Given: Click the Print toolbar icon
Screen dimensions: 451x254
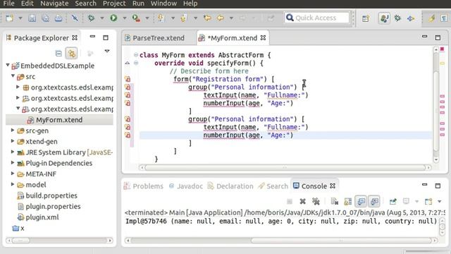Looking at the screenshot, I should click(58, 18).
